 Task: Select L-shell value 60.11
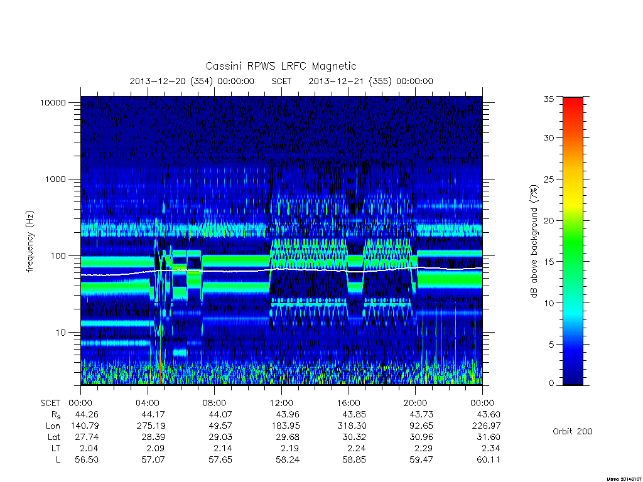488,460
